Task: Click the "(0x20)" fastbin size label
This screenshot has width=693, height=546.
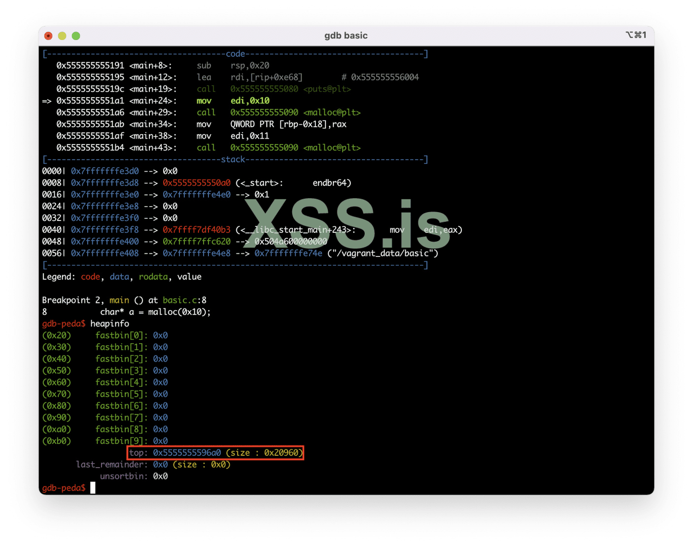Action: pyautogui.click(x=57, y=336)
